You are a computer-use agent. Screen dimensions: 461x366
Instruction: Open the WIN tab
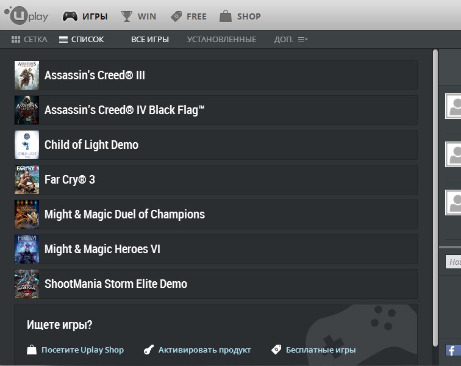147,16
